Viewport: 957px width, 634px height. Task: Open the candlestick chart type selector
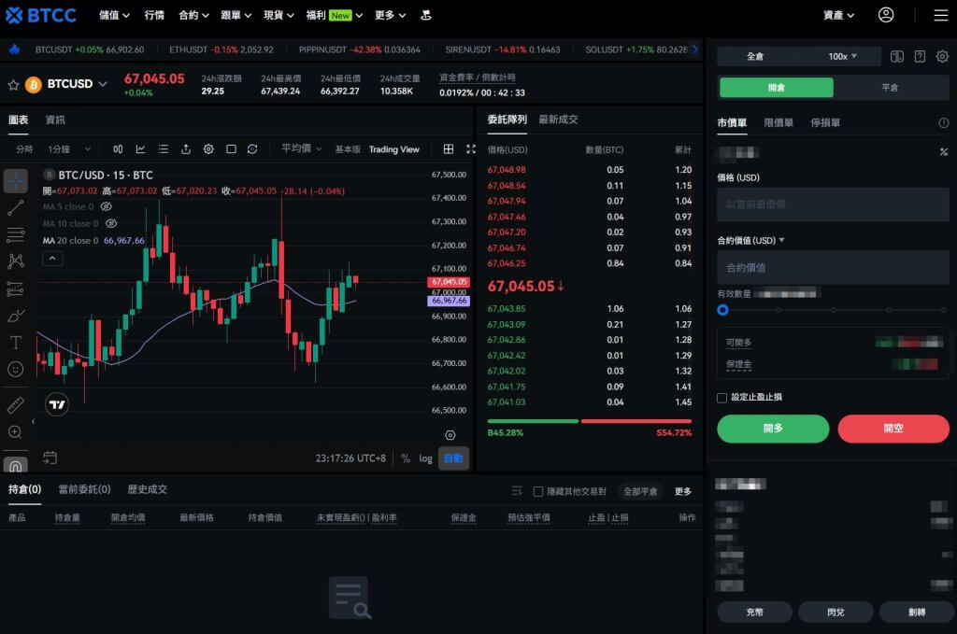click(118, 149)
